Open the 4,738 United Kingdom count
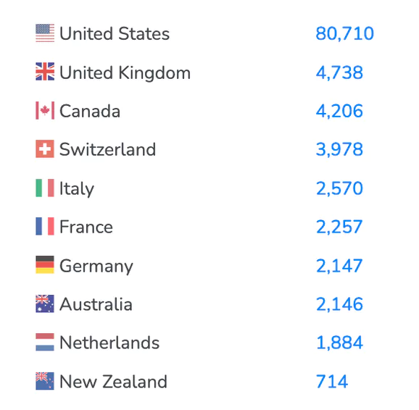This screenshot has height=410, width=419. [x=339, y=72]
